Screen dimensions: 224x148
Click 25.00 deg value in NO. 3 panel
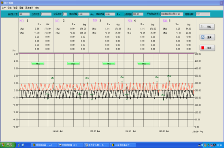[118, 33]
